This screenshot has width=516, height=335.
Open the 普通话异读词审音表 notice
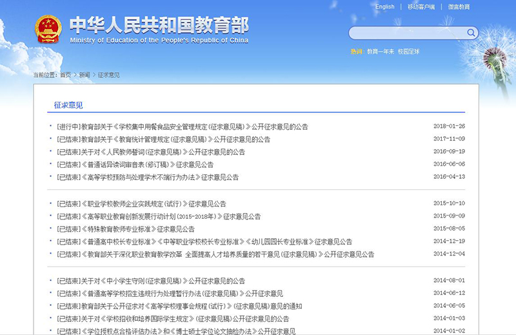tap(135, 165)
